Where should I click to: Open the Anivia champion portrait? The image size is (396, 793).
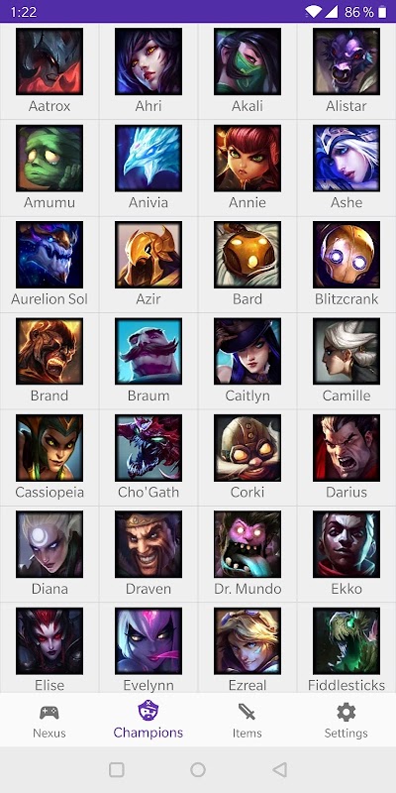point(148,158)
